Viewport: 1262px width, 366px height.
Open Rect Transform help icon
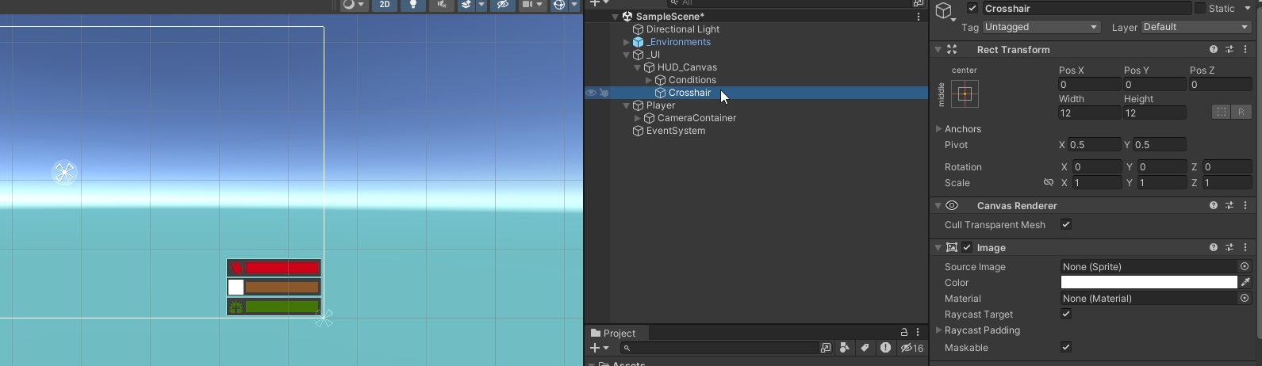[1214, 49]
